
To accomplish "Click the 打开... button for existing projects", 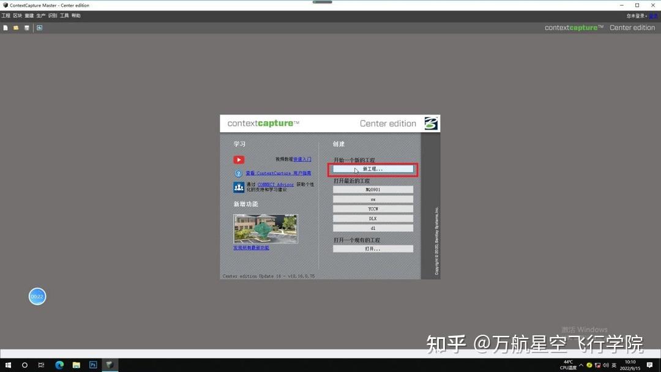I will 373,248.
